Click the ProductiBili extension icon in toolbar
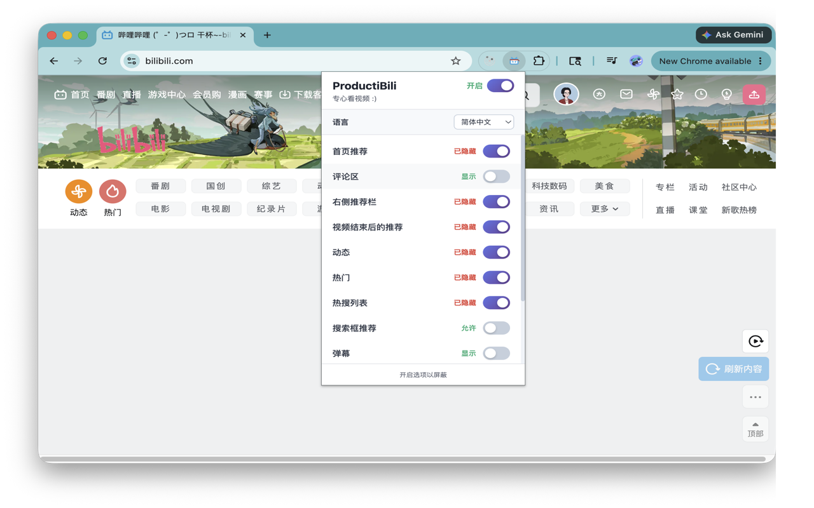The height and width of the screenshot is (508, 814). [x=514, y=61]
